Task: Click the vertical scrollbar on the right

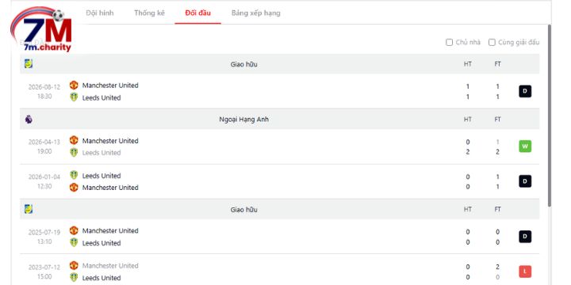Action: 549,116
